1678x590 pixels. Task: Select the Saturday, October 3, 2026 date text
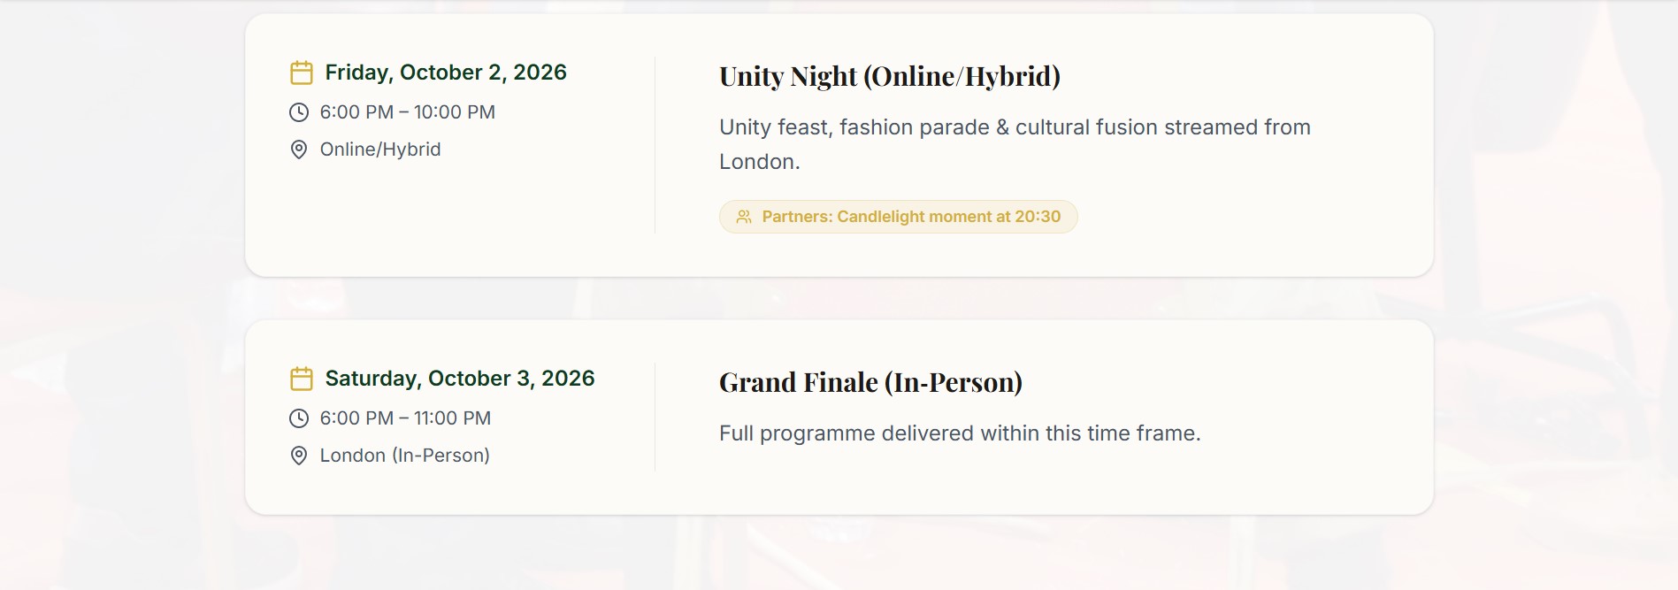click(x=460, y=379)
